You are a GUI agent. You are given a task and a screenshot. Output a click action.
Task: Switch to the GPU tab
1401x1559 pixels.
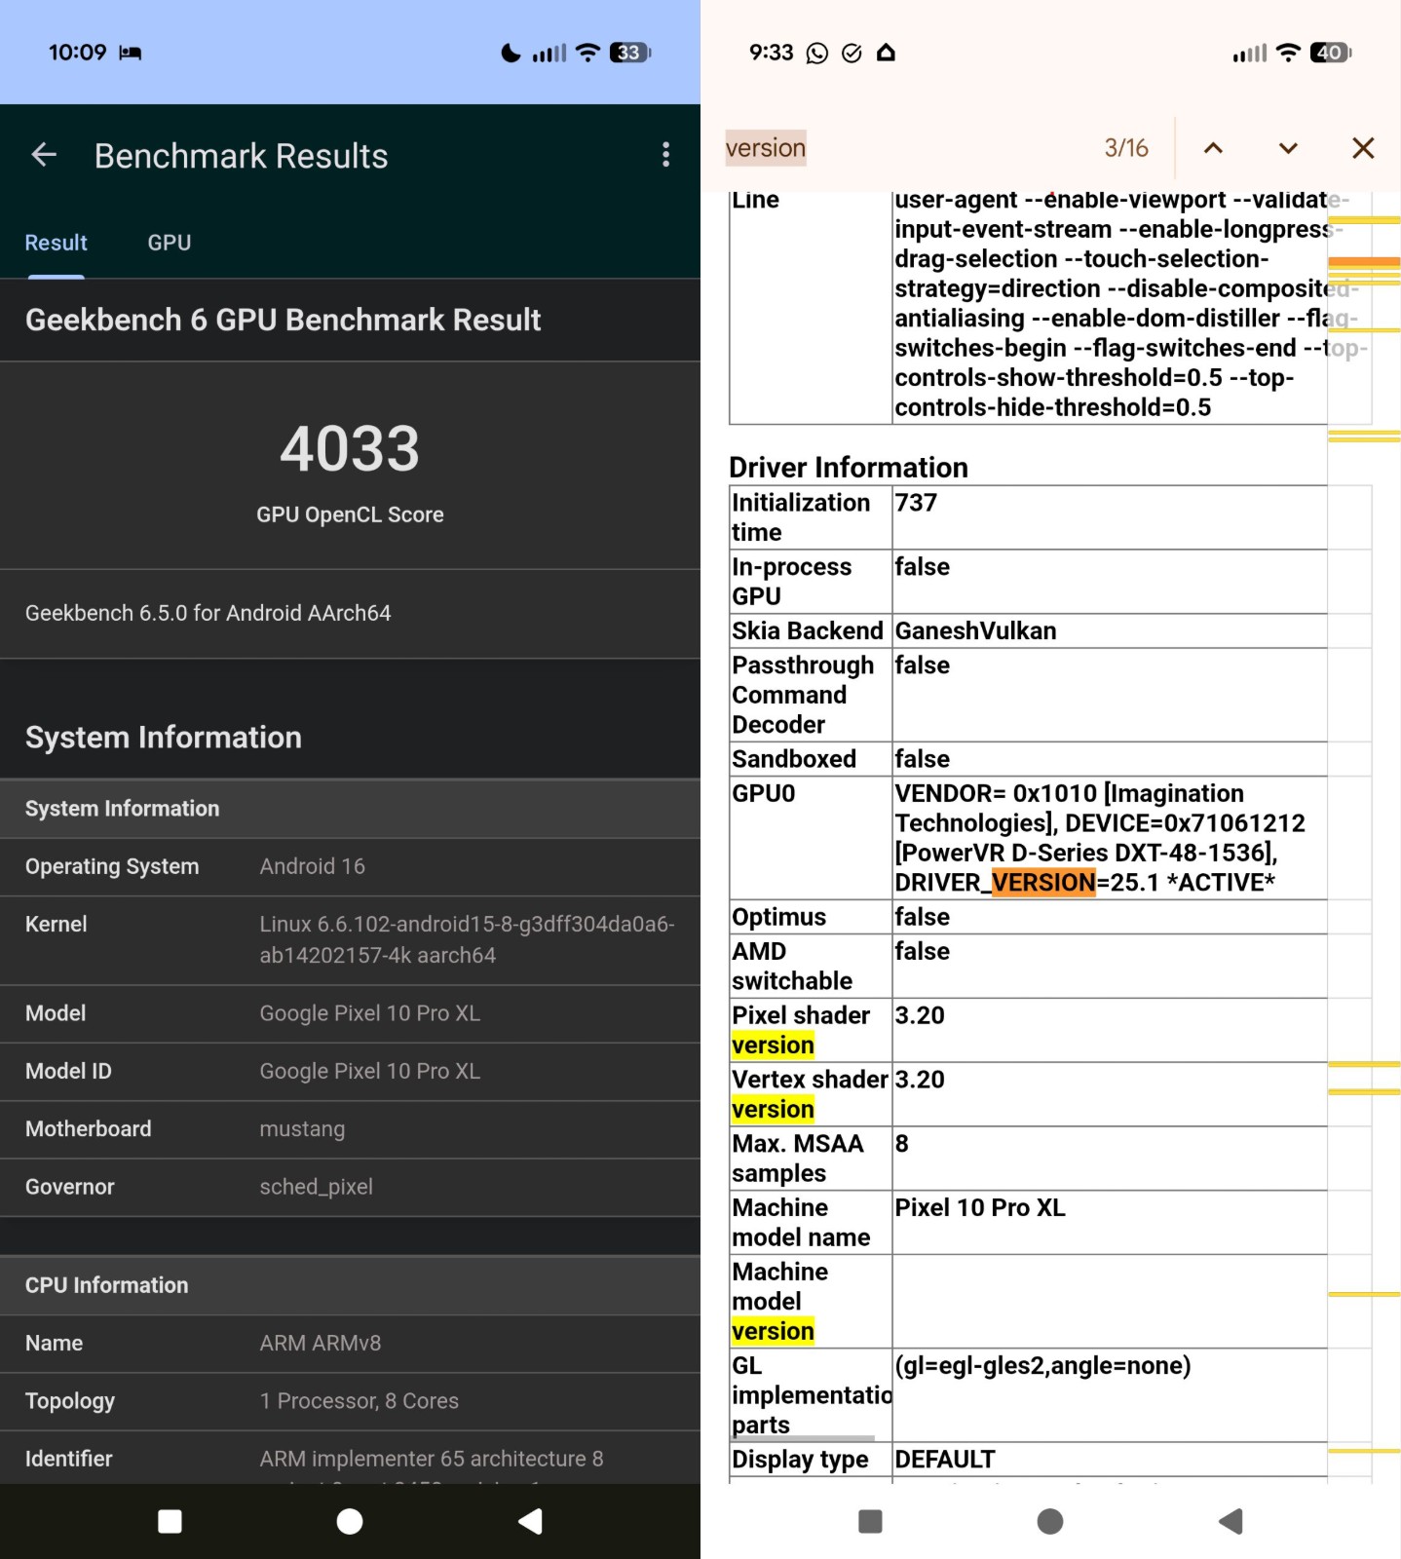(x=170, y=243)
